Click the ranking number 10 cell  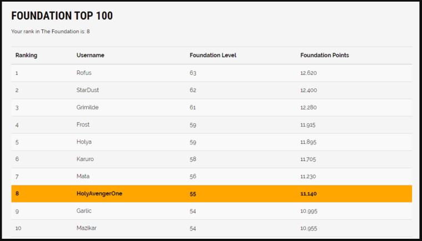[x=18, y=228]
